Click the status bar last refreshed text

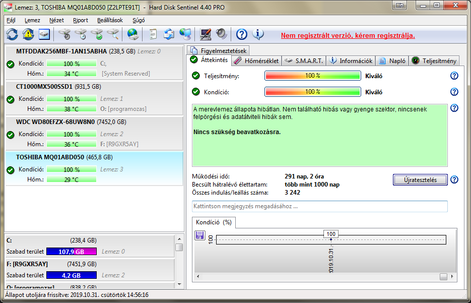[x=77, y=295]
